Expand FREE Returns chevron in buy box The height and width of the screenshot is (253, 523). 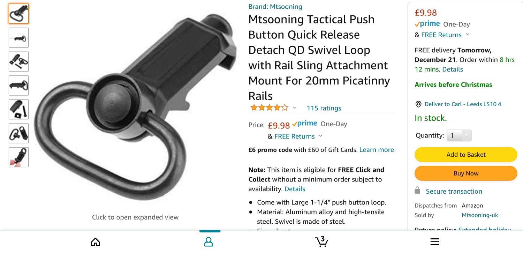pyautogui.click(x=468, y=35)
